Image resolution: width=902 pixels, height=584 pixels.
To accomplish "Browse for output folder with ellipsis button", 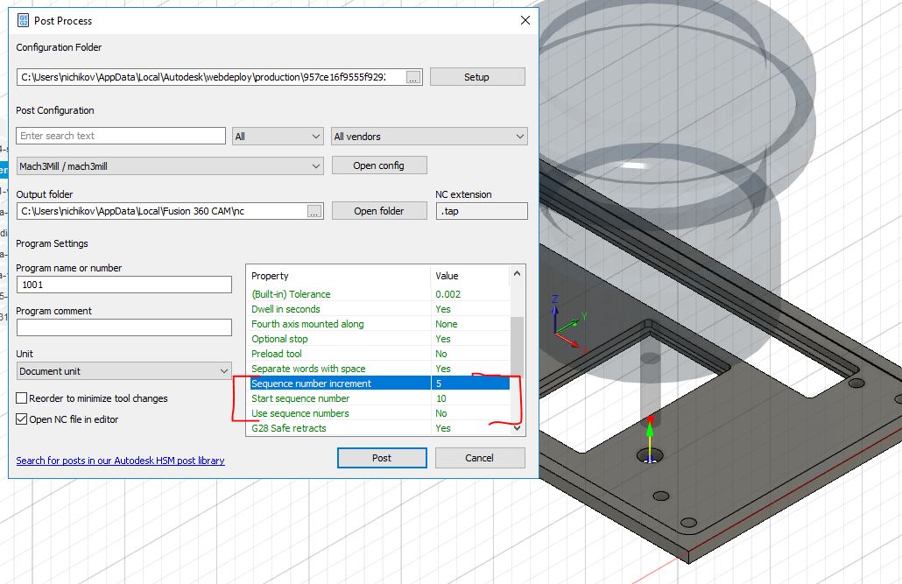I will pos(315,211).
